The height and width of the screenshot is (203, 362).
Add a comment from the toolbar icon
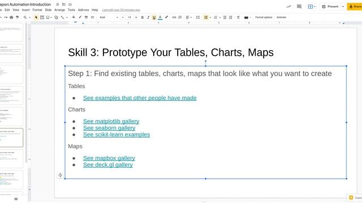coord(180,17)
